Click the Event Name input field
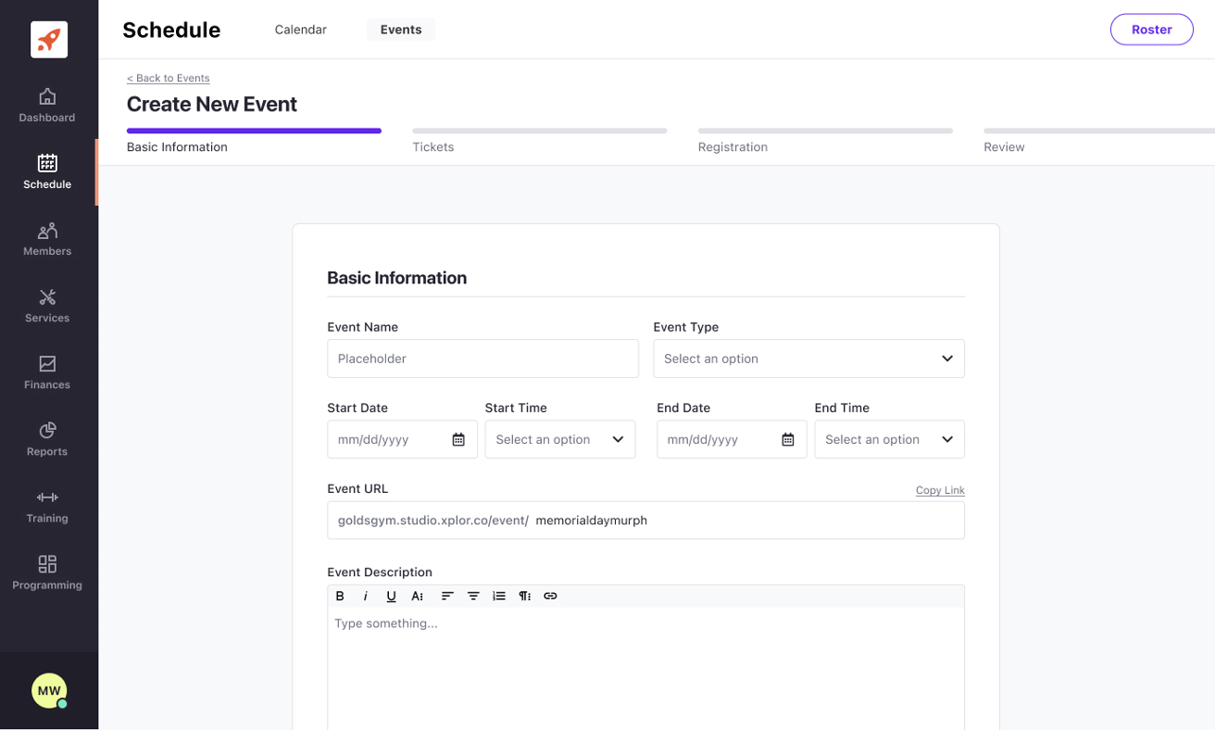 (482, 359)
